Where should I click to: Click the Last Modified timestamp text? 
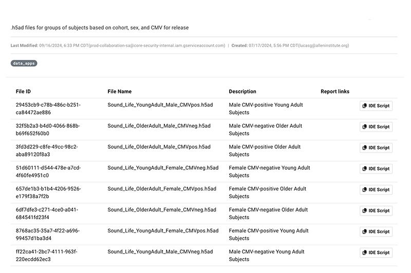[118, 45]
